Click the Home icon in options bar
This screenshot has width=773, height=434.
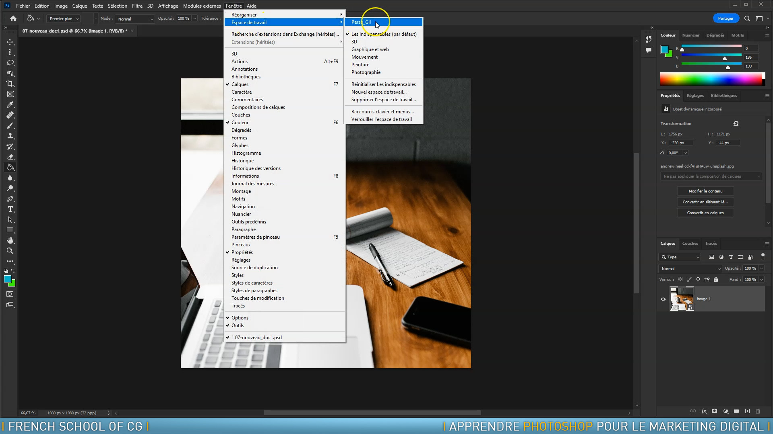13,18
